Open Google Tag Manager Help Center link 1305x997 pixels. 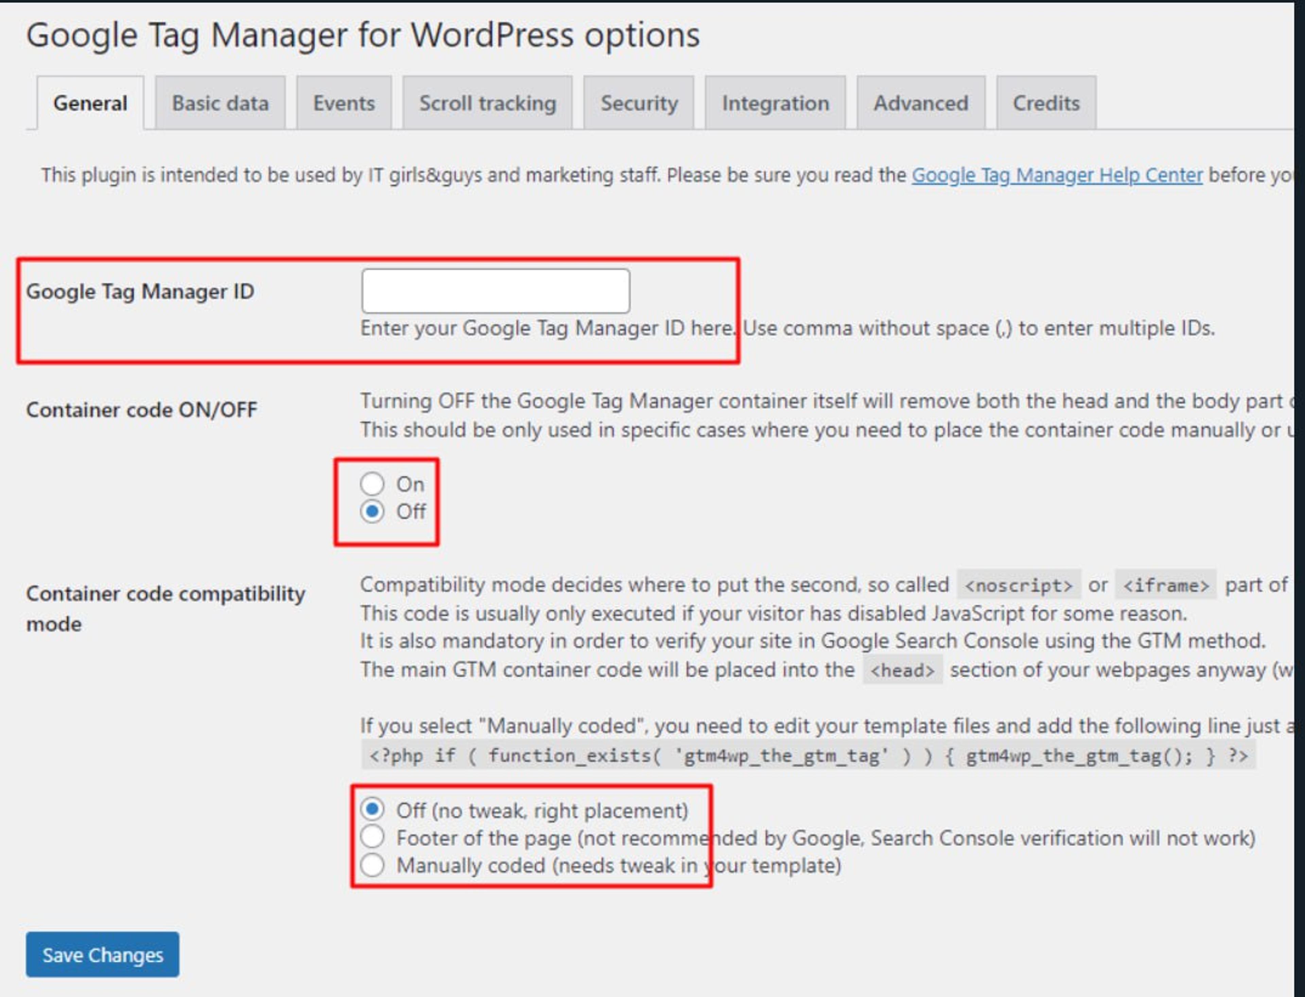pyautogui.click(x=1057, y=175)
